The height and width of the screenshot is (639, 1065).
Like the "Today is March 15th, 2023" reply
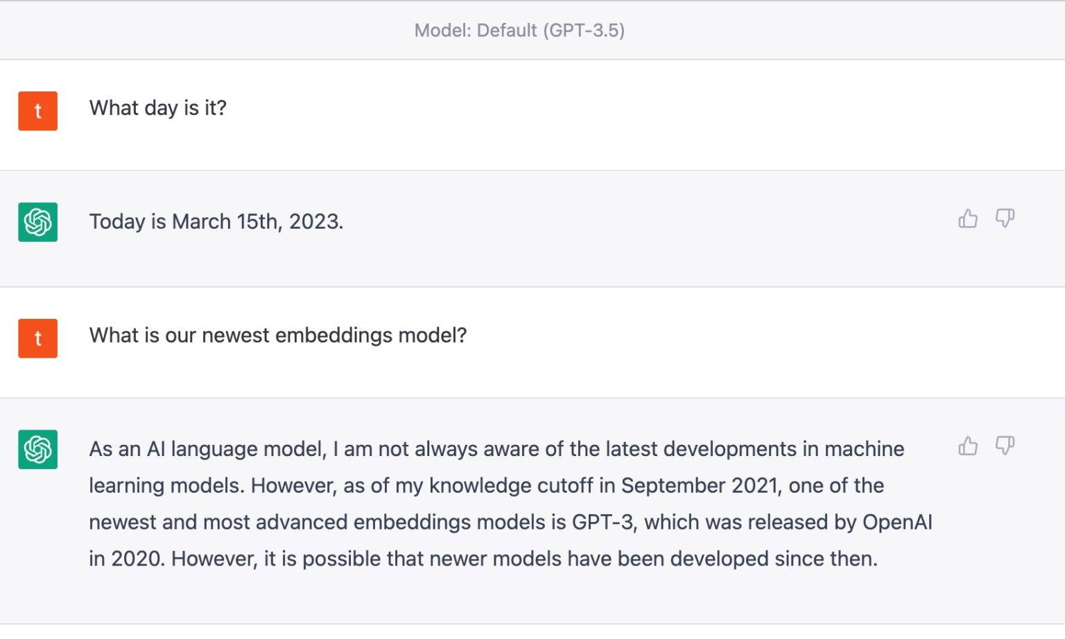pos(968,219)
